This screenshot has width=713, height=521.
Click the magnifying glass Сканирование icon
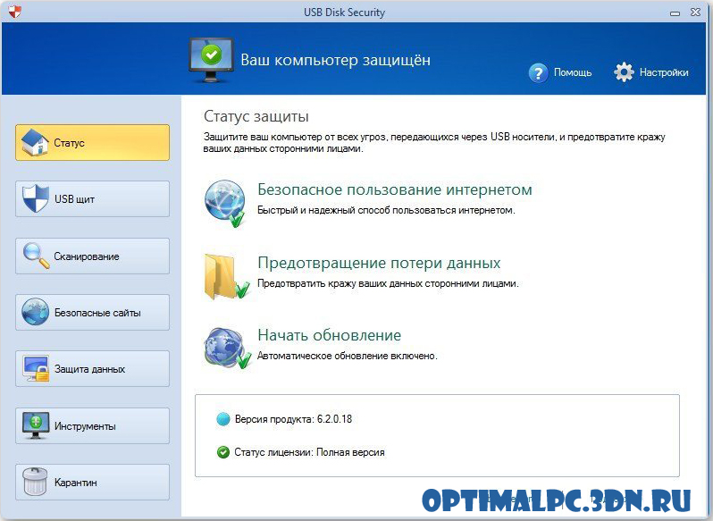(x=36, y=256)
